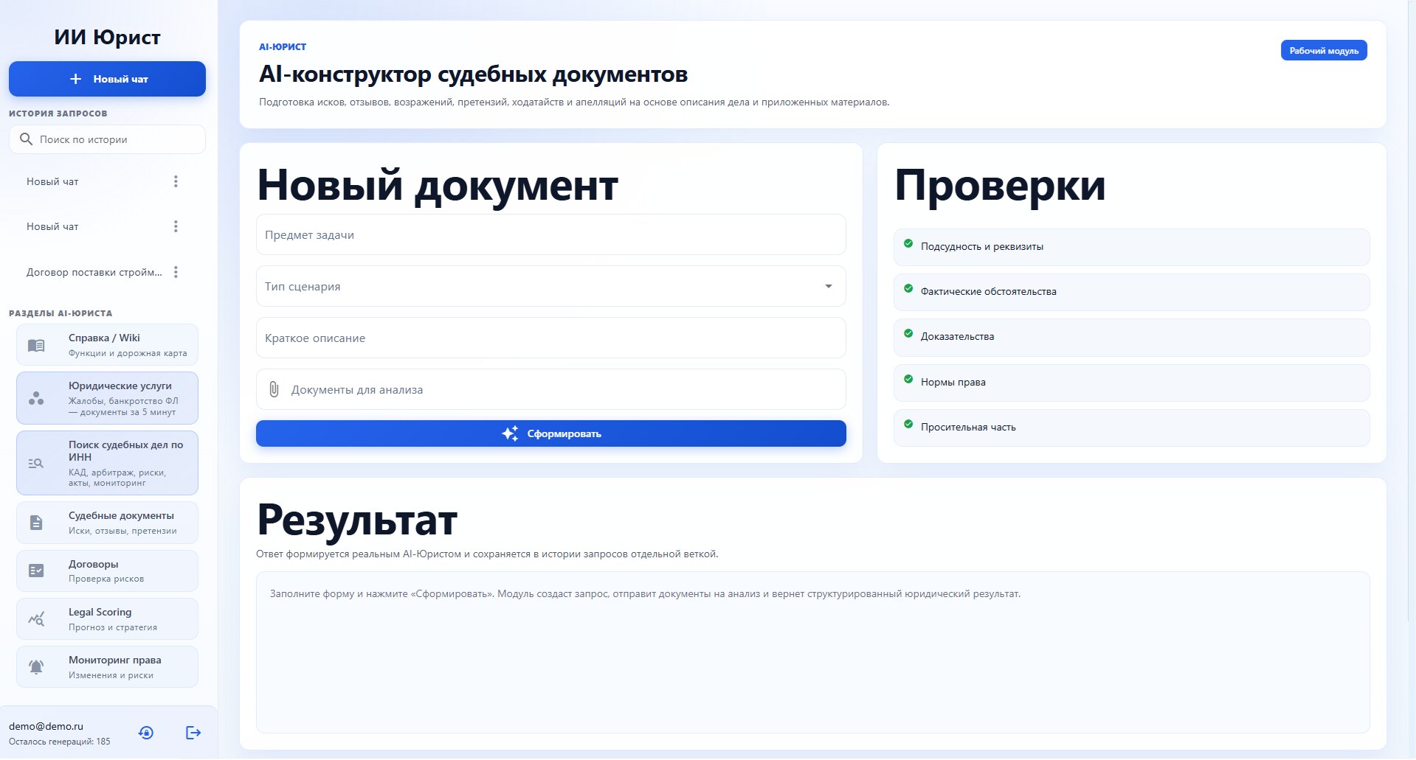The height and width of the screenshot is (760, 1416).
Task: Click the Подсудность и реквизиты check row
Action: click(1131, 247)
